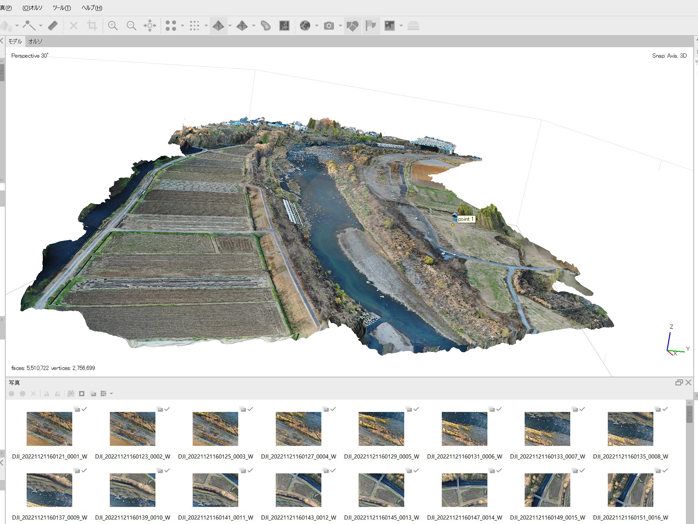
Task: Reset view with the center arrows icon
Action: pos(150,25)
